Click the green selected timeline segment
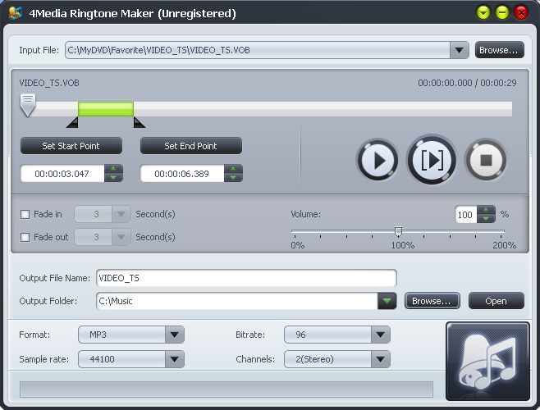Viewport: 540px width, 410px height. click(x=106, y=109)
